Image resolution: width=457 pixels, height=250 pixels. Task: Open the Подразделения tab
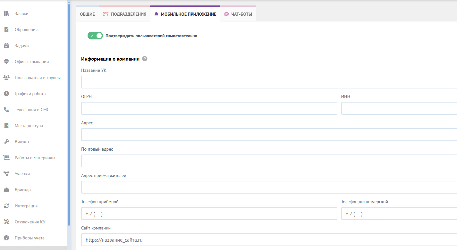124,14
